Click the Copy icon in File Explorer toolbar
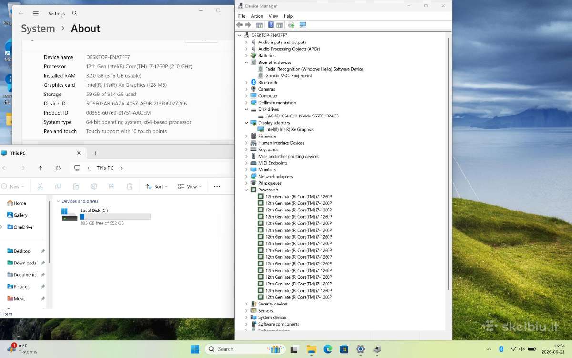The image size is (572, 358). [x=58, y=187]
